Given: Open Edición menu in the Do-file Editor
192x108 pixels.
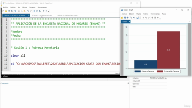Looking at the screenshot, I should pos(13,7).
